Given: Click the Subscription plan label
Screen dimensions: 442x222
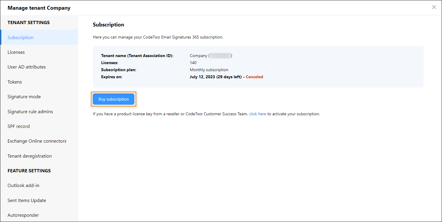Looking at the screenshot, I should click(x=118, y=70).
